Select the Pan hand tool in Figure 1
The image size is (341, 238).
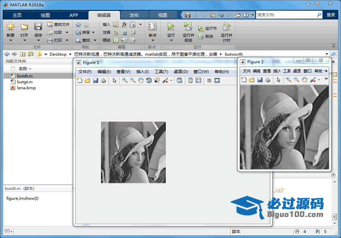click(141, 80)
